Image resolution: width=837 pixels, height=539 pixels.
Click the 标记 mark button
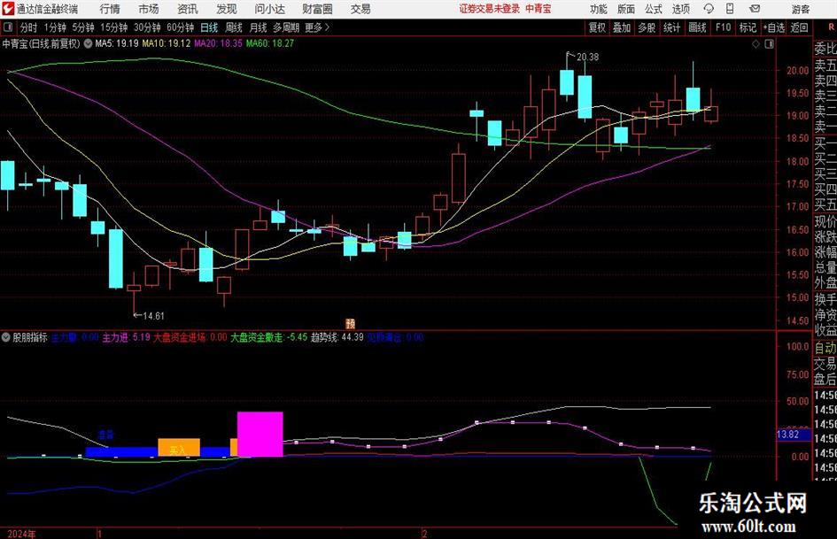click(x=748, y=27)
